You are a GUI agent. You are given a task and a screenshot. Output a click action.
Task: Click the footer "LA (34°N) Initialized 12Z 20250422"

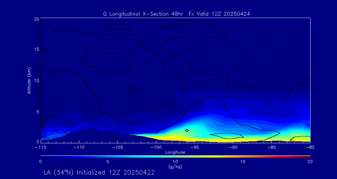[99, 172]
